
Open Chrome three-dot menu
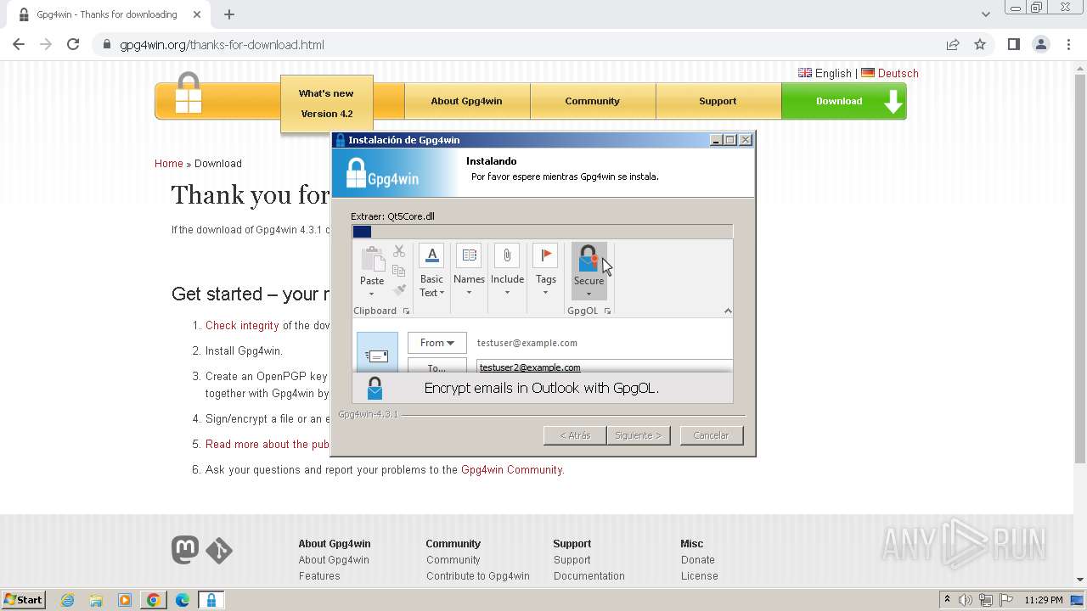point(1068,45)
